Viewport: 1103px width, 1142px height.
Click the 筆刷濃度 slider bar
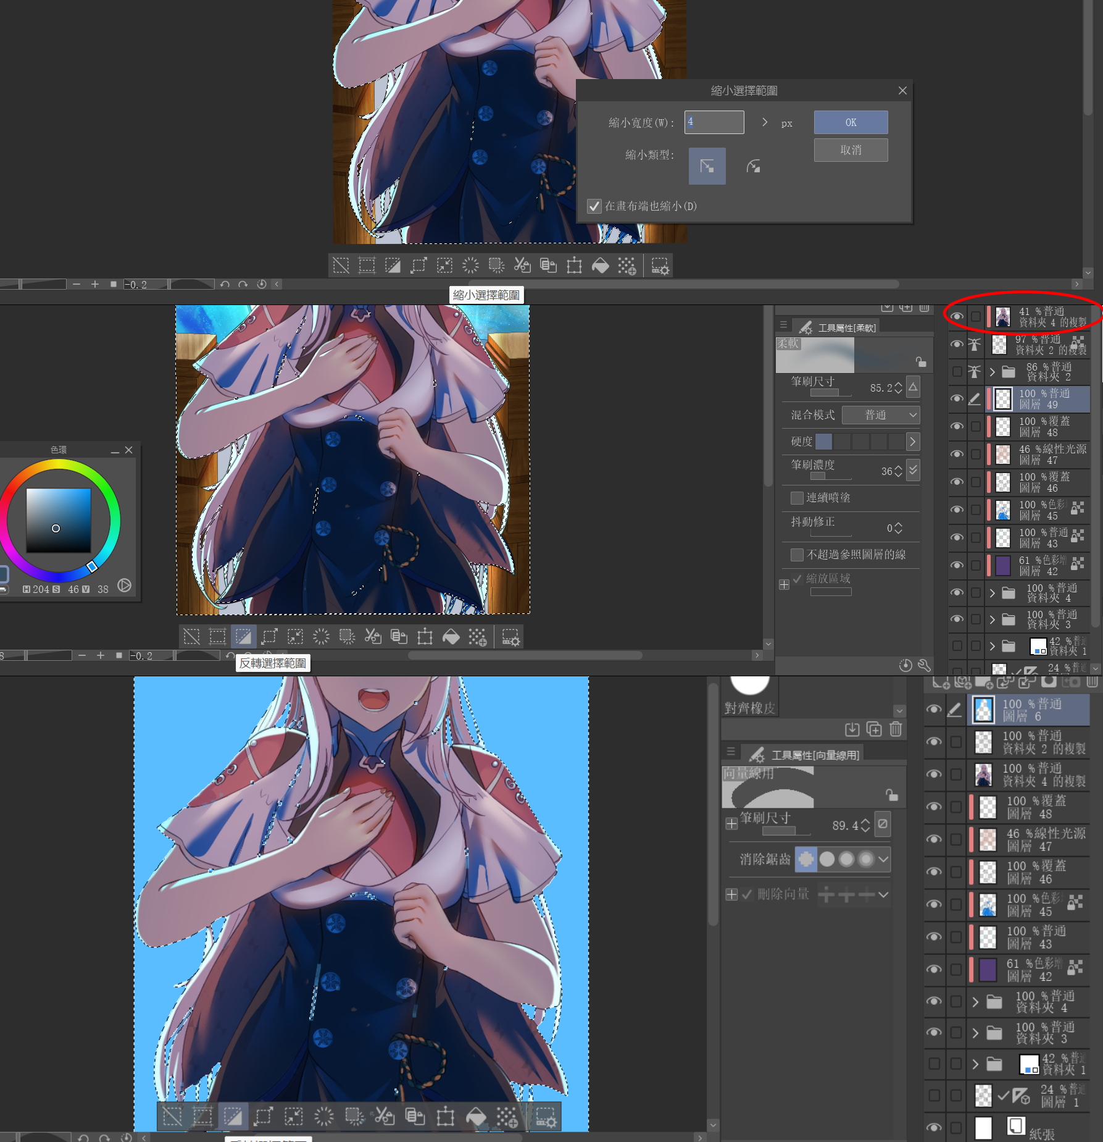[x=831, y=476]
